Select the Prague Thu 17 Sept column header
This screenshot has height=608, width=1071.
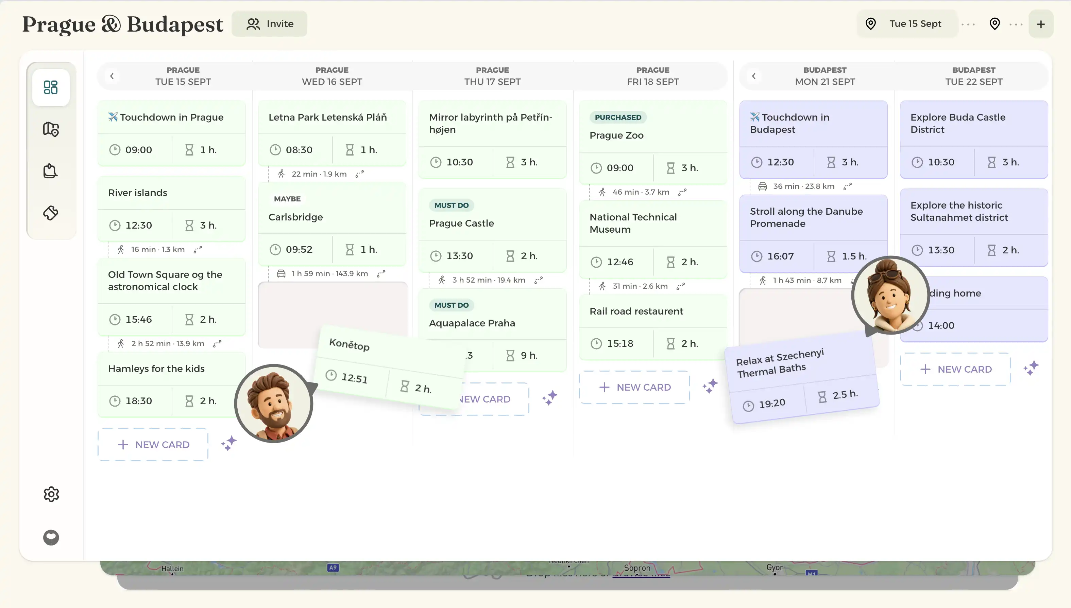pos(492,76)
